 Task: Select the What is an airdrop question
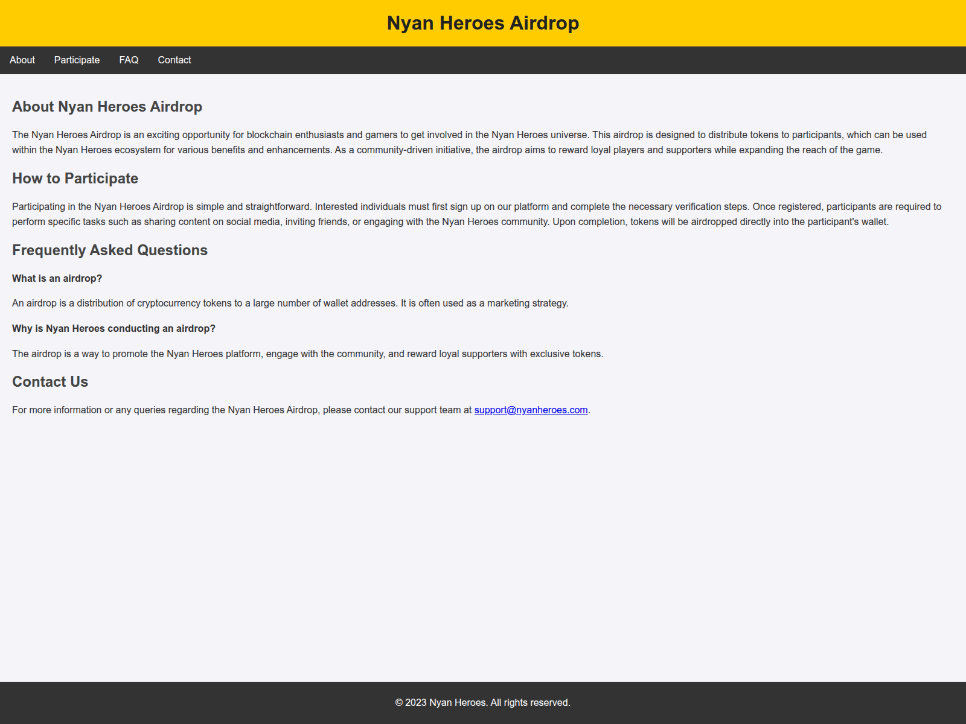(57, 278)
